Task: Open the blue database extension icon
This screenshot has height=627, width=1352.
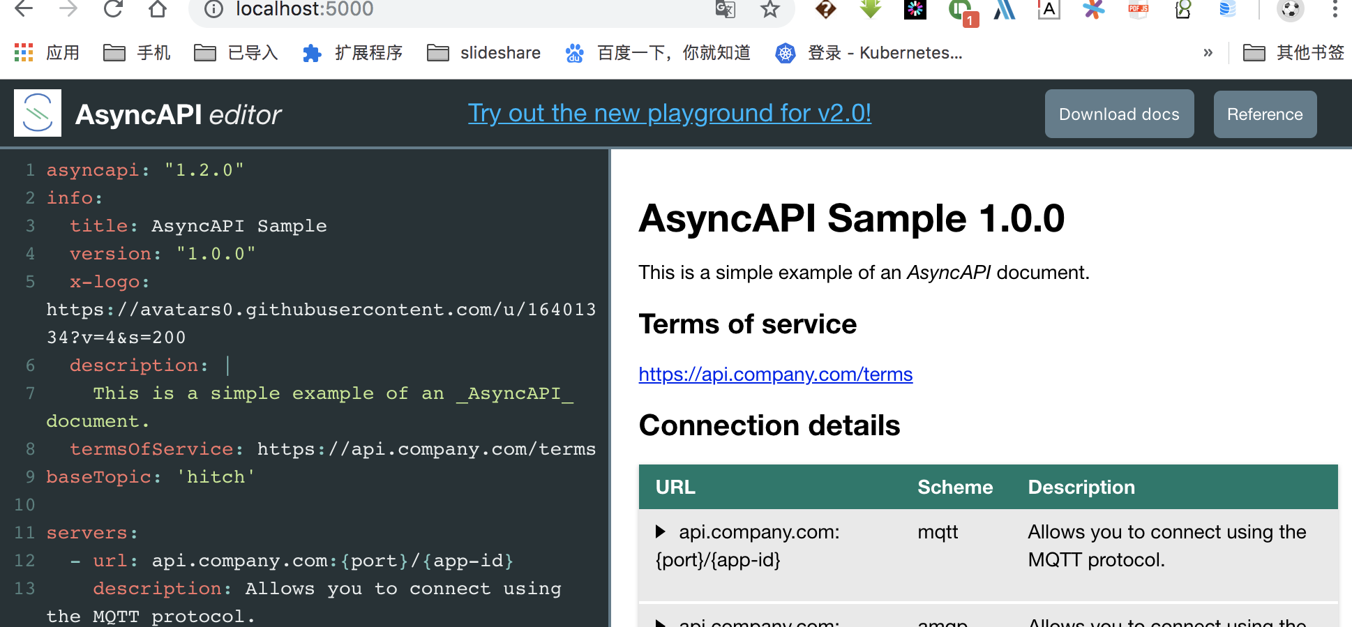Action: pyautogui.click(x=1228, y=9)
